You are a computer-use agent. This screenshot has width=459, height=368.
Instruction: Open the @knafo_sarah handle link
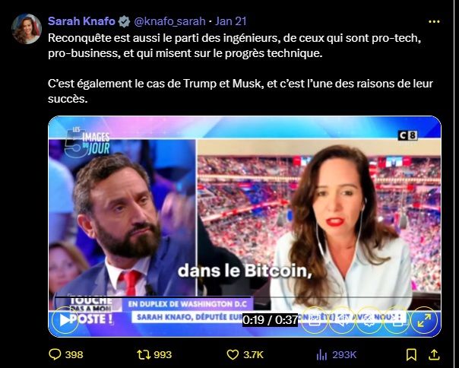[169, 21]
